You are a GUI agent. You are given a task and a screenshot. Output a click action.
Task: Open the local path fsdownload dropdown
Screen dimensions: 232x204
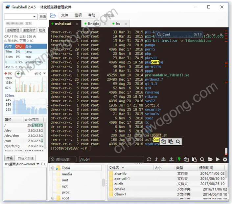point(38,164)
